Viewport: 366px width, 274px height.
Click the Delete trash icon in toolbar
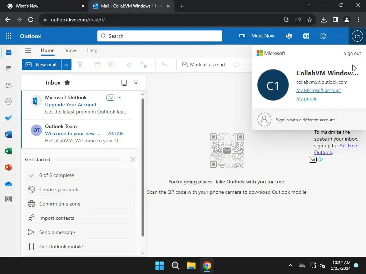(80, 65)
